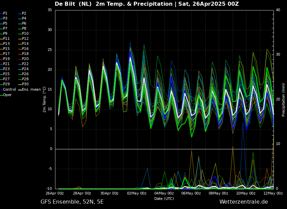Select the P4 legend label
Viewport: 287px width, 209px height.
pyautogui.click(x=23, y=19)
